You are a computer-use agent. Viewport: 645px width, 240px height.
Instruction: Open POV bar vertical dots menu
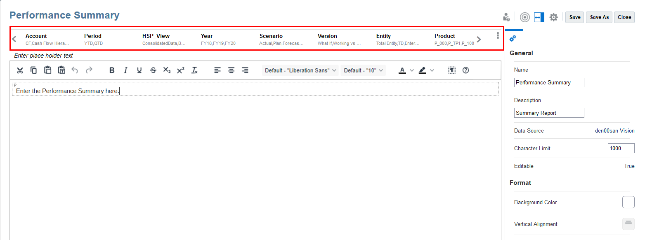click(x=498, y=35)
